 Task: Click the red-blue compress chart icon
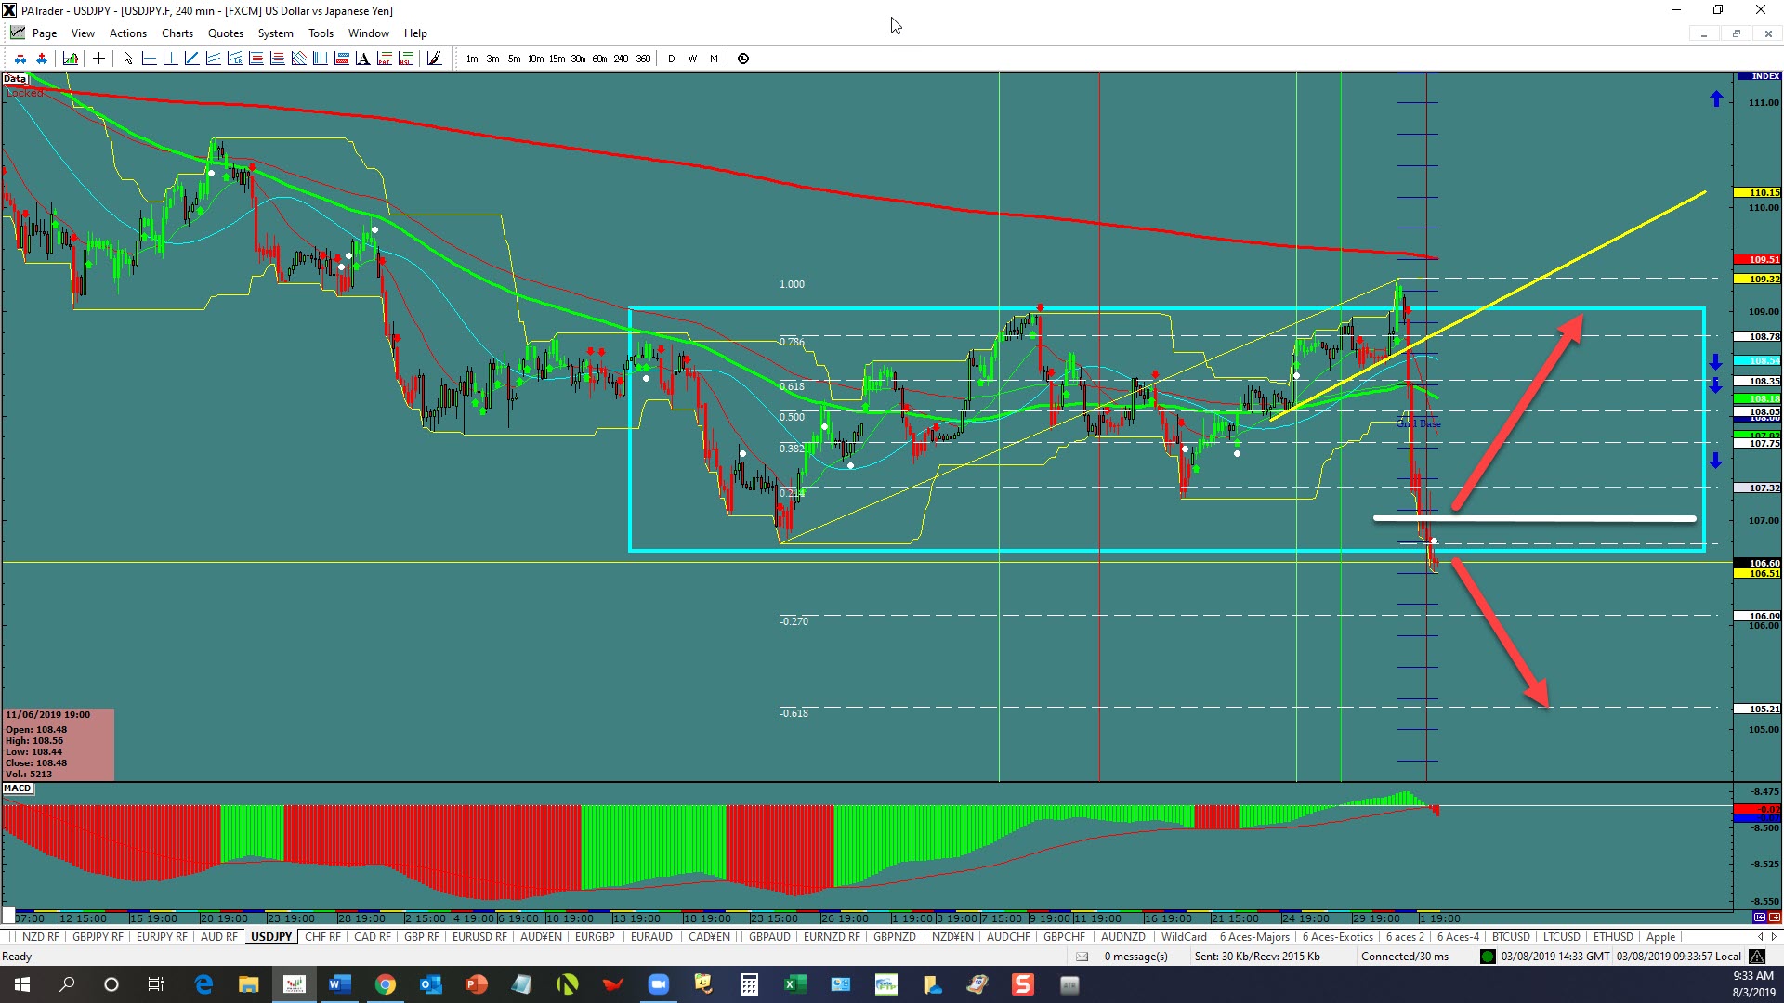(20, 59)
